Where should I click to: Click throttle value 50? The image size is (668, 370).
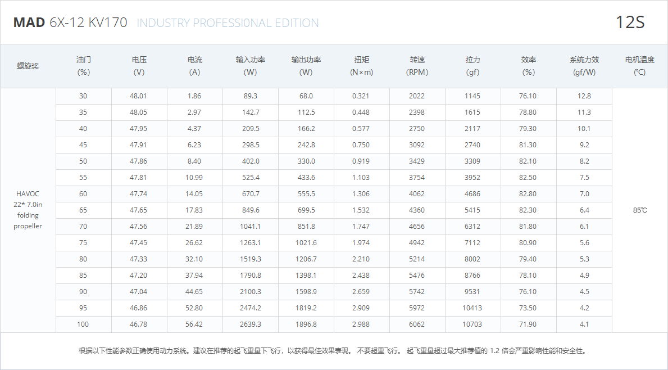click(83, 161)
